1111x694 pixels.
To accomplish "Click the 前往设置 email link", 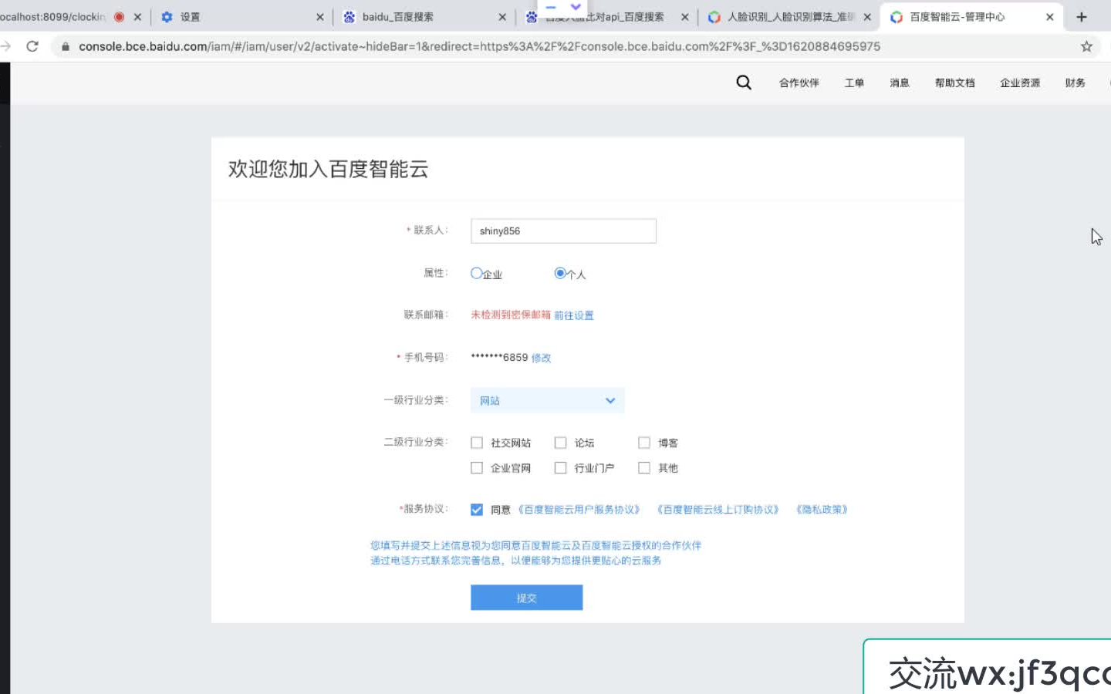I will click(x=574, y=315).
